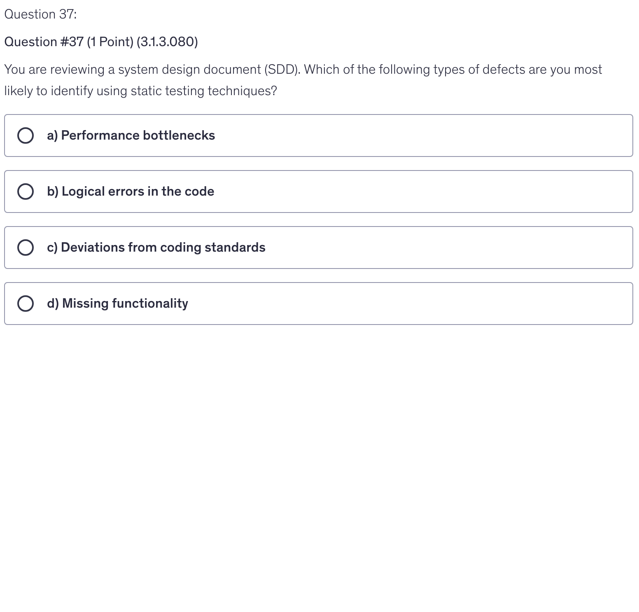The height and width of the screenshot is (612, 639).
Task: Click the "(3.1.3.080)" reference code
Action: click(x=167, y=42)
